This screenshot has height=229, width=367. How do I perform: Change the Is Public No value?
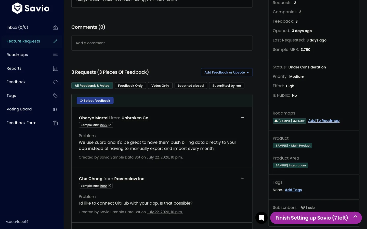coord(294,95)
